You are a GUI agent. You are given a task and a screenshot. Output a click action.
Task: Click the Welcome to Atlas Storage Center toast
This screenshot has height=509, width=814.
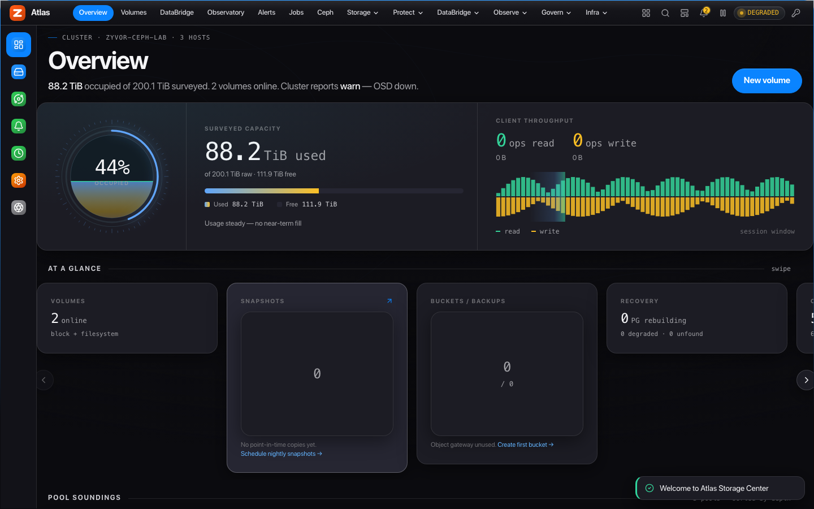click(720, 488)
